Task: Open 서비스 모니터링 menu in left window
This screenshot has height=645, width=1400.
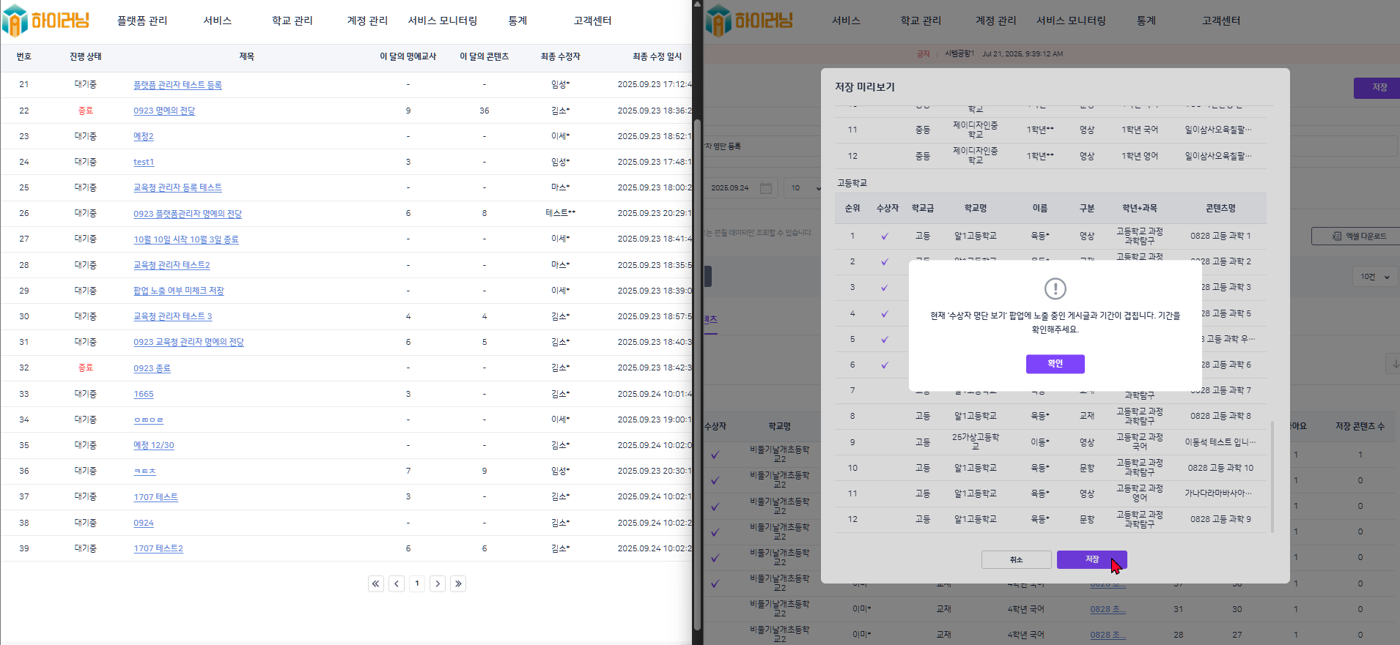Action: 443,20
